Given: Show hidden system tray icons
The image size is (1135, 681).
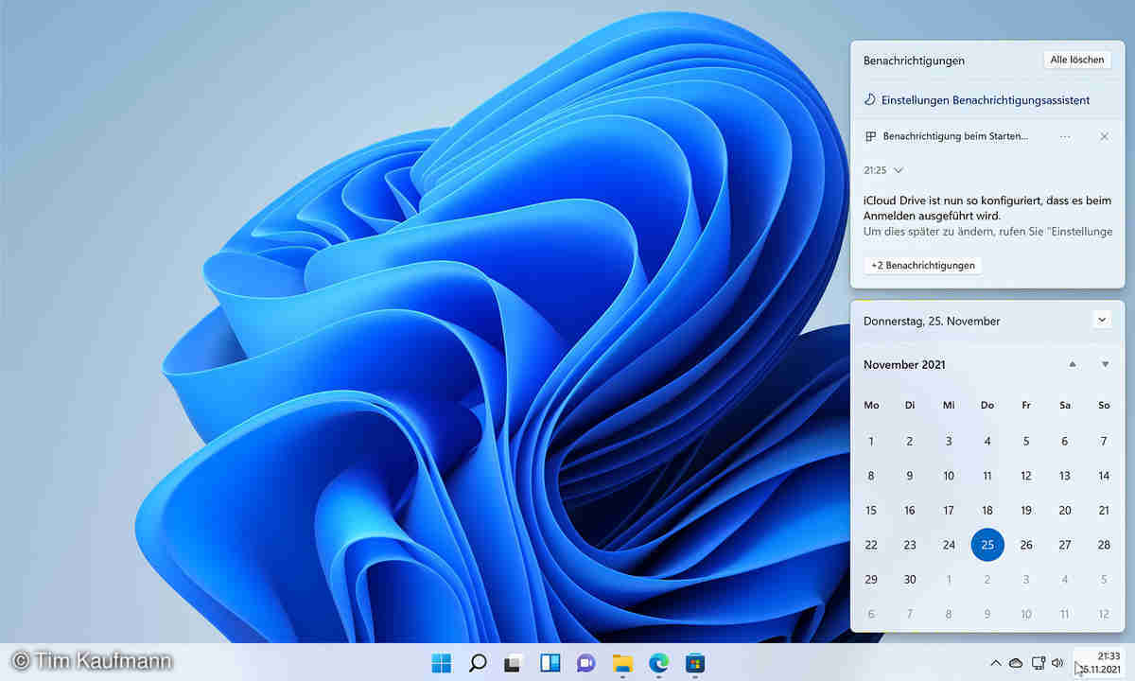Looking at the screenshot, I should point(995,663).
